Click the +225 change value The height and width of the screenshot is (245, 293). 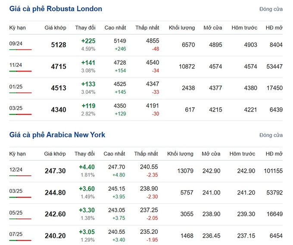pyautogui.click(x=88, y=41)
